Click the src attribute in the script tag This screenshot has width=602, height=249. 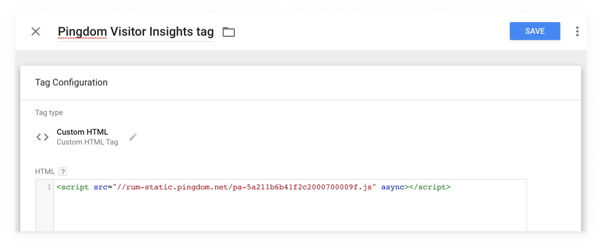(x=100, y=188)
